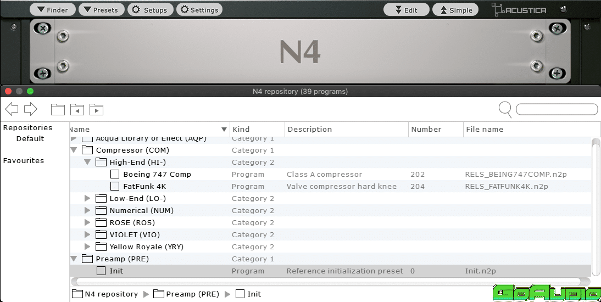The height and width of the screenshot is (302, 601).
Task: Navigate forward with the right arrow icon
Action: pyautogui.click(x=30, y=109)
